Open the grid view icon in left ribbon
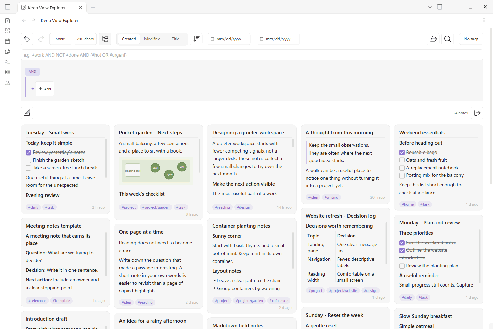493x329 pixels. [8, 31]
